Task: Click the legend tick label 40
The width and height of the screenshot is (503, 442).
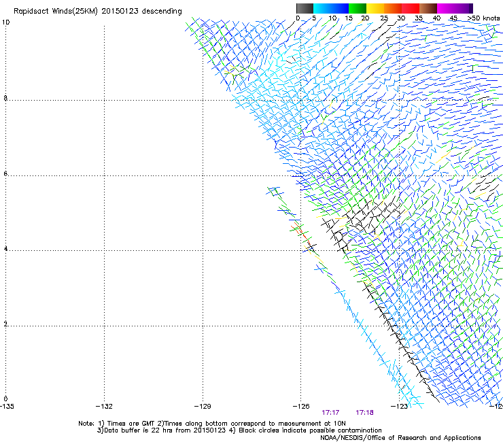Action: click(436, 18)
